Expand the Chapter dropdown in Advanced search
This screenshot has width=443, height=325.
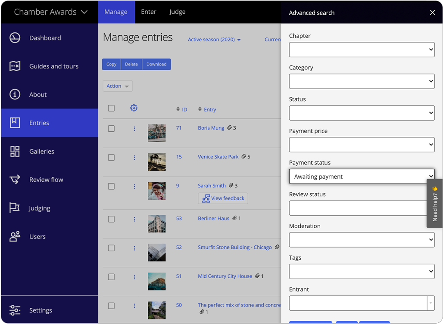pos(362,50)
